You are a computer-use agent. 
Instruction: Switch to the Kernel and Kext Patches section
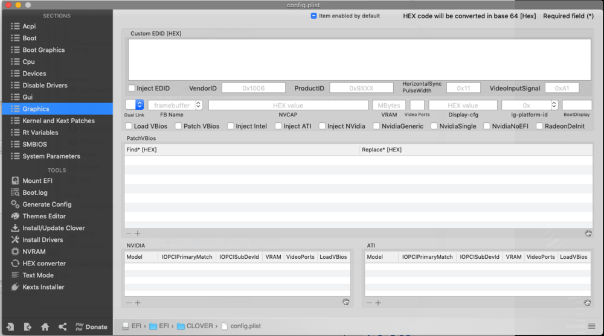(x=58, y=121)
